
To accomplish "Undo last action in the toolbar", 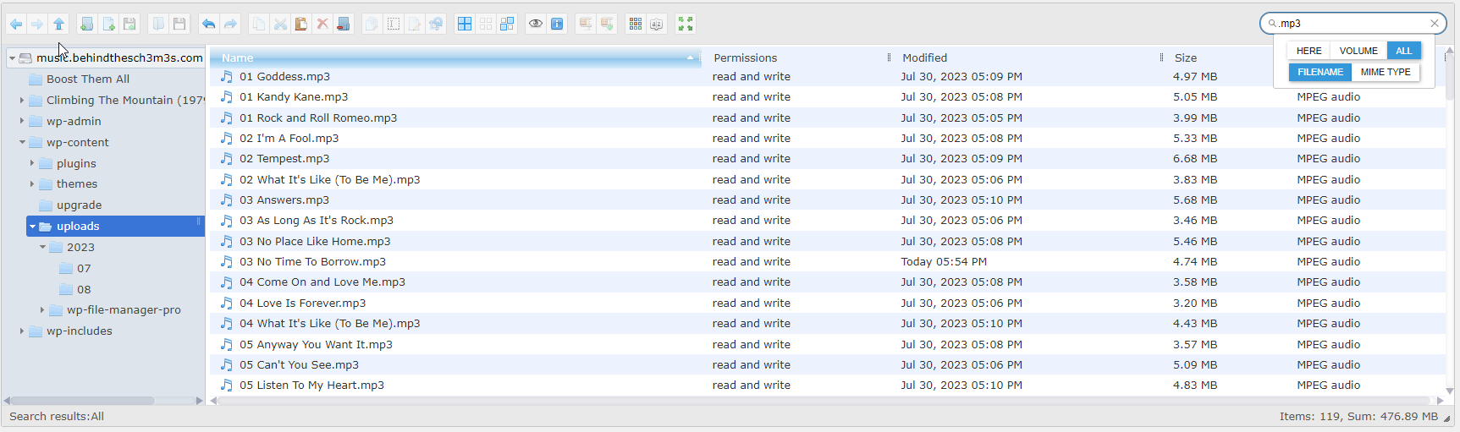I will 208,24.
